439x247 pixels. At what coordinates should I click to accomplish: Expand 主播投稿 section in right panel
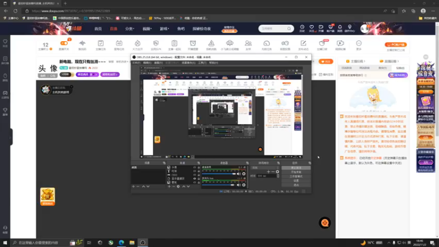point(356,61)
